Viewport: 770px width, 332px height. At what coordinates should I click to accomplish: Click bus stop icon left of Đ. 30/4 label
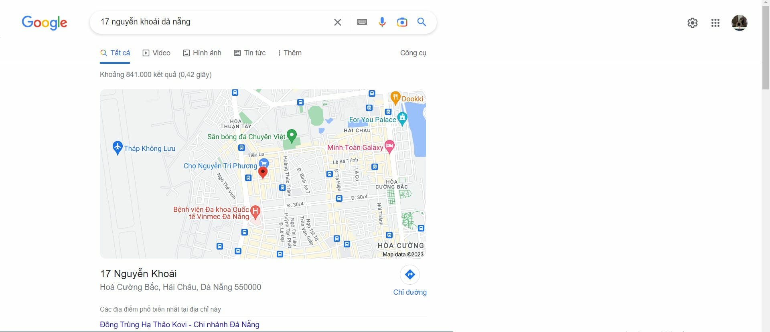(x=339, y=198)
